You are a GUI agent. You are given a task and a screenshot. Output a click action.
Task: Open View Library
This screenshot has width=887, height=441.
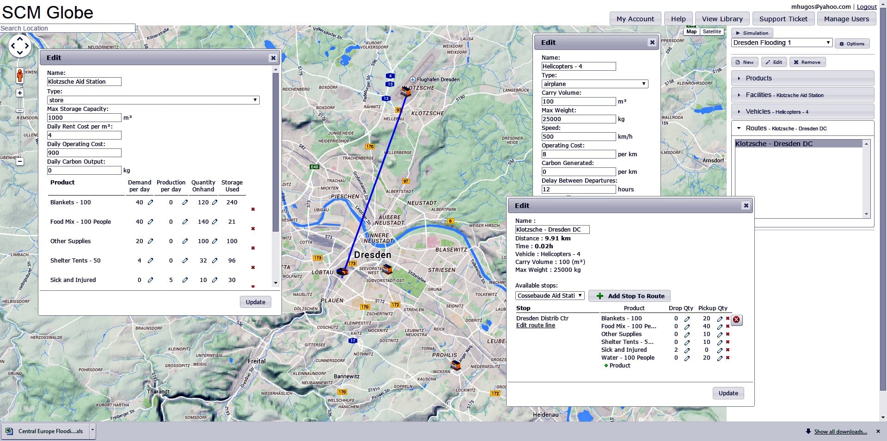pos(722,19)
